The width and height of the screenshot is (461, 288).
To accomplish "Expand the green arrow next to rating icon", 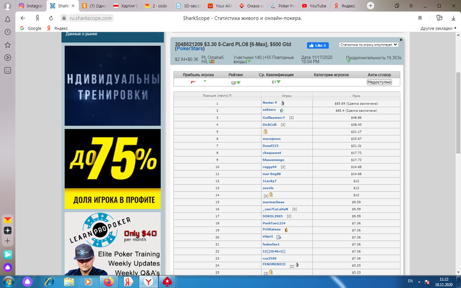I will pos(238,83).
